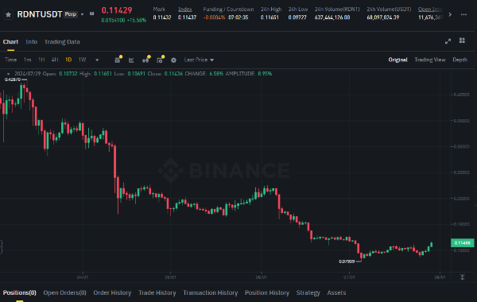Switch to the Chart tab
Viewport: 477px width, 302px height.
click(10, 41)
